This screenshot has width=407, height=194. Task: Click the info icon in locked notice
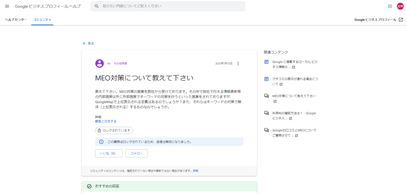(x=101, y=142)
